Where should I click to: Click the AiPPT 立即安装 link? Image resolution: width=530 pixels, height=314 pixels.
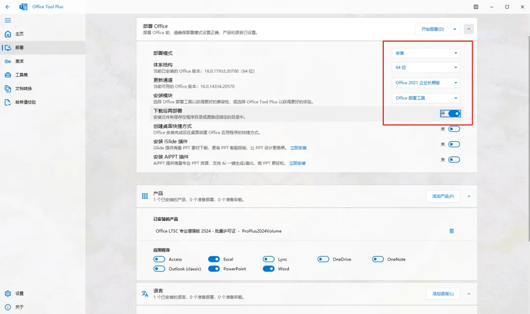click(297, 163)
